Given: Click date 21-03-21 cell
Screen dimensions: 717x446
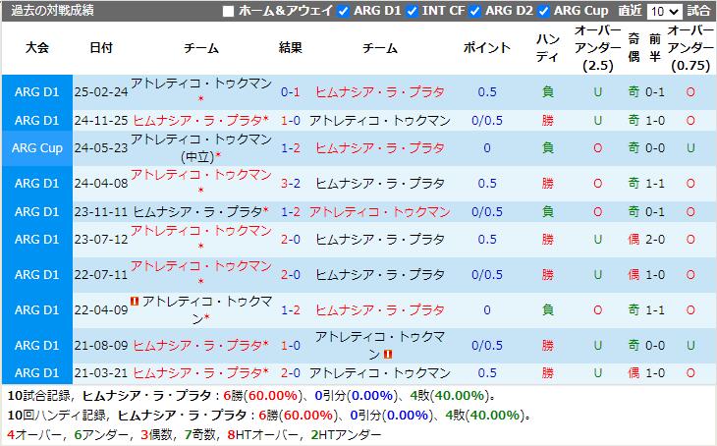Looking at the screenshot, I should click(101, 372).
